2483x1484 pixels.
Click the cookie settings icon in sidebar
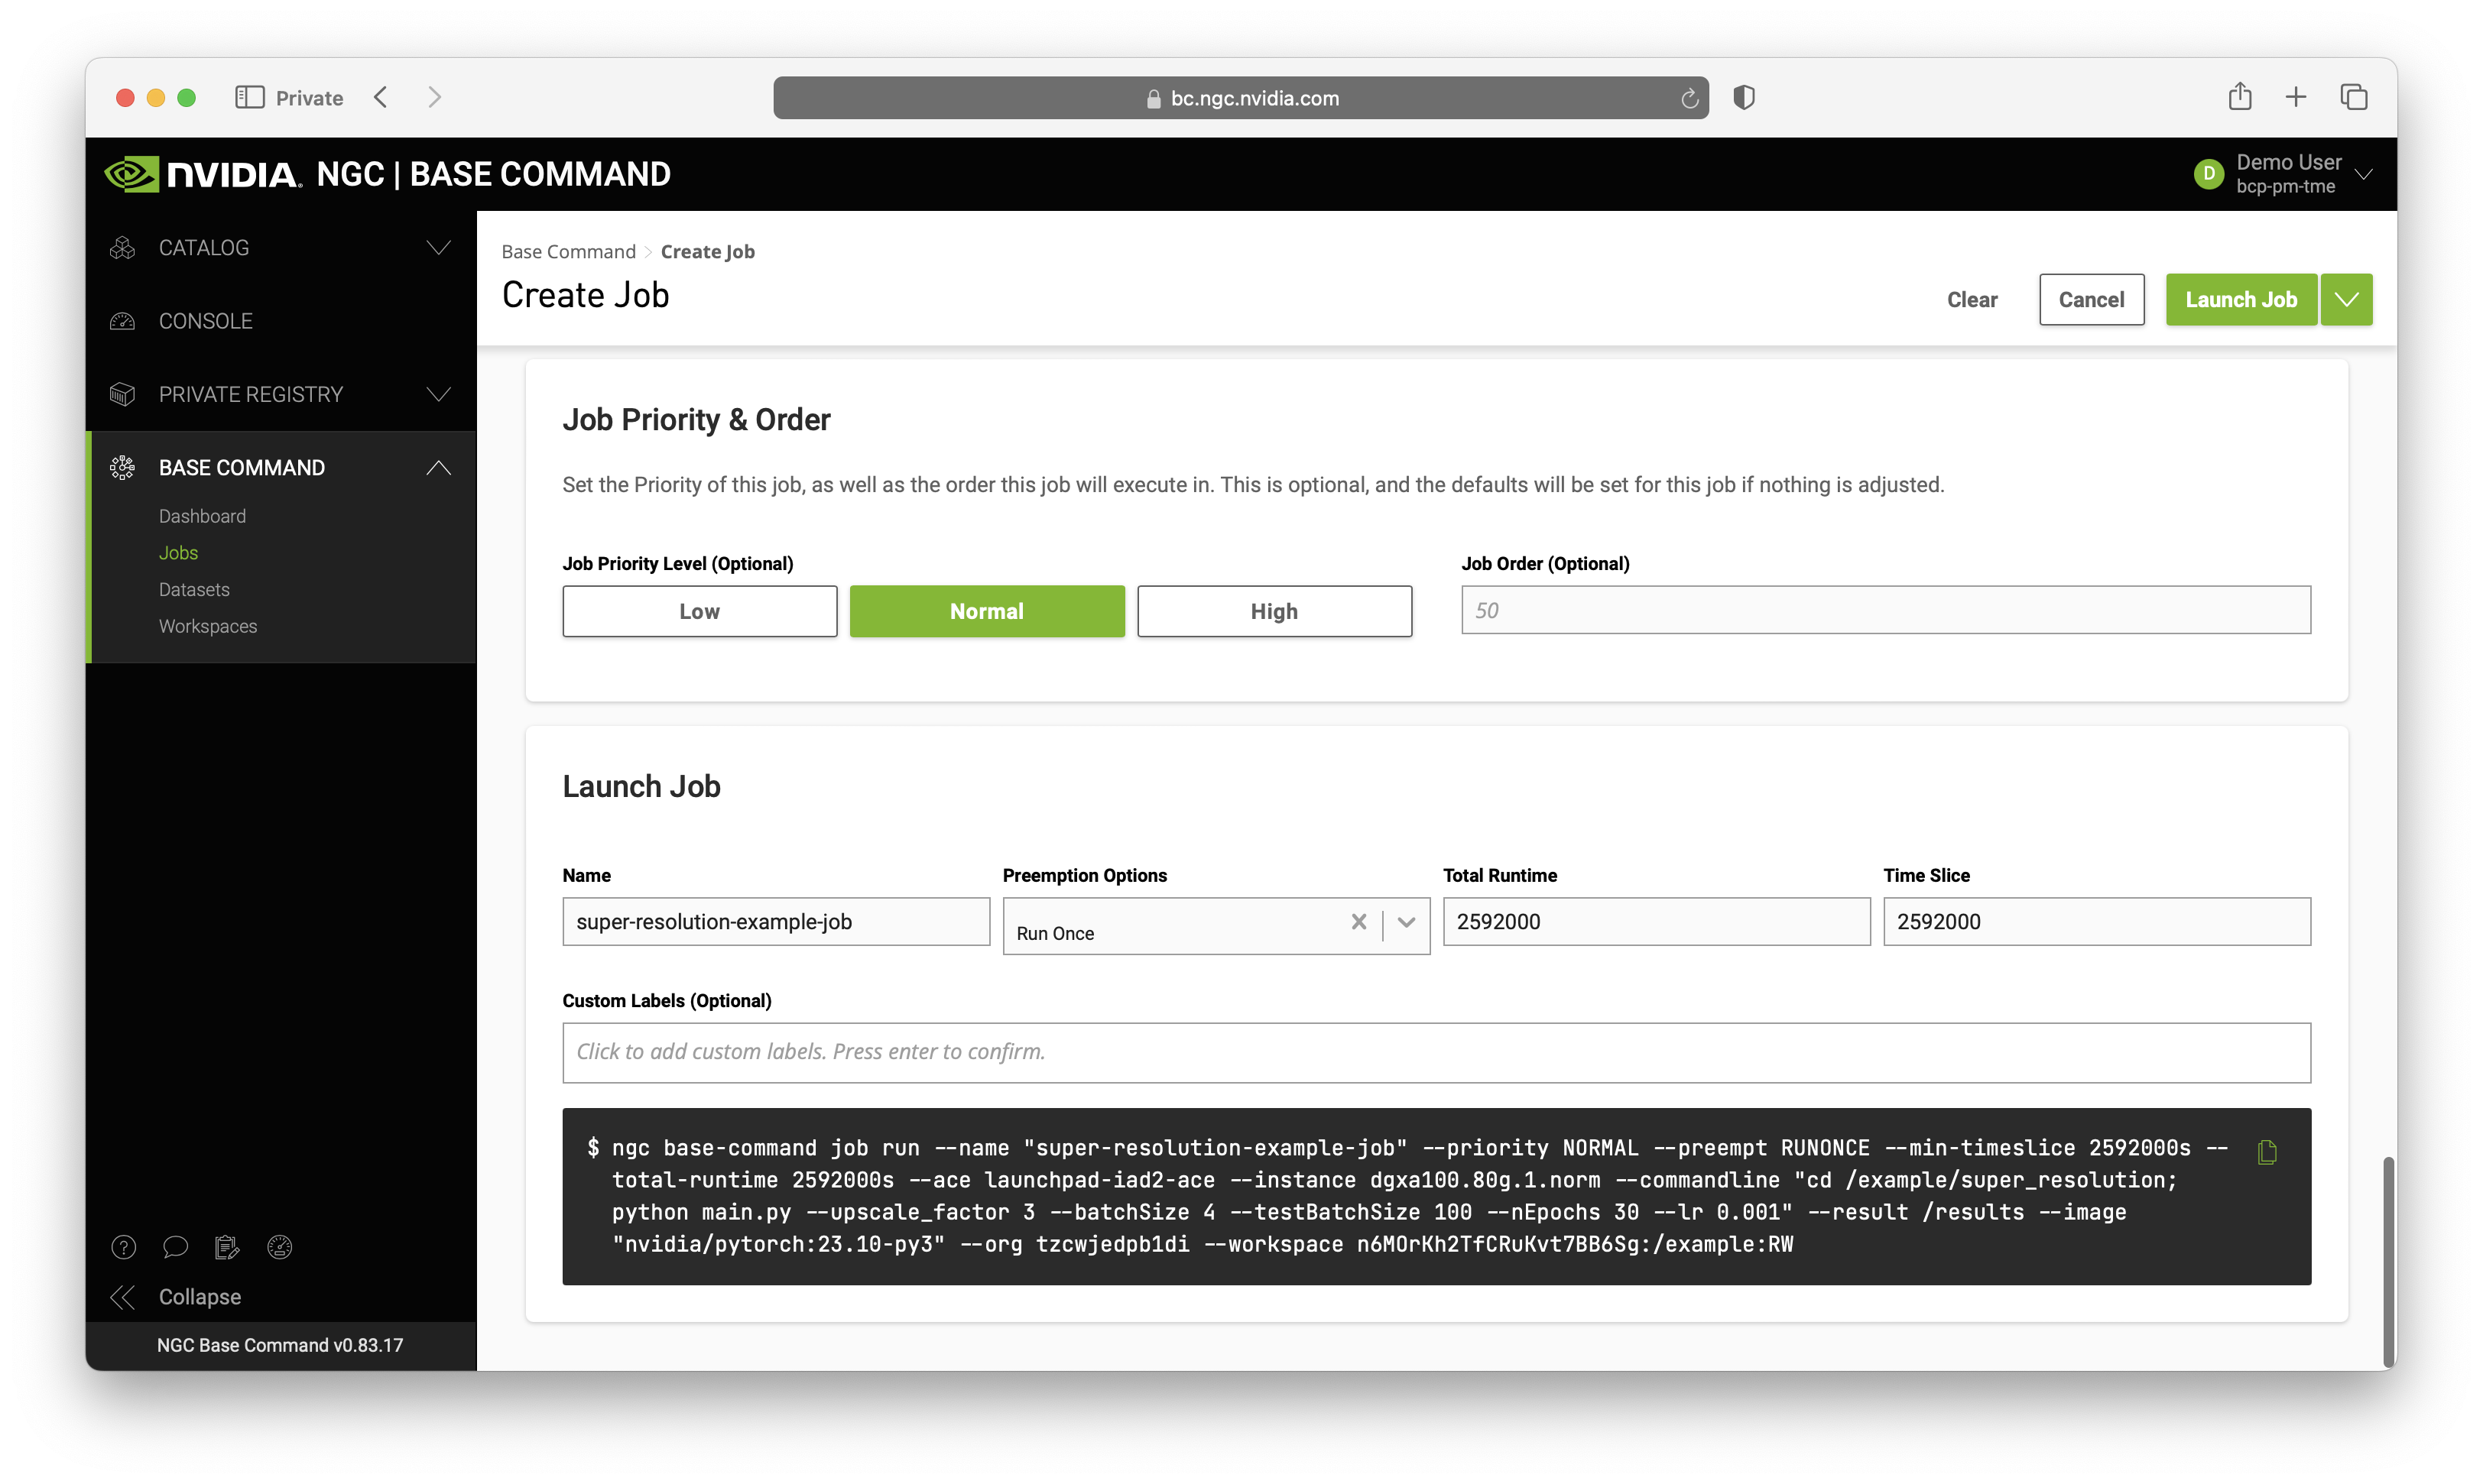coord(279,1246)
